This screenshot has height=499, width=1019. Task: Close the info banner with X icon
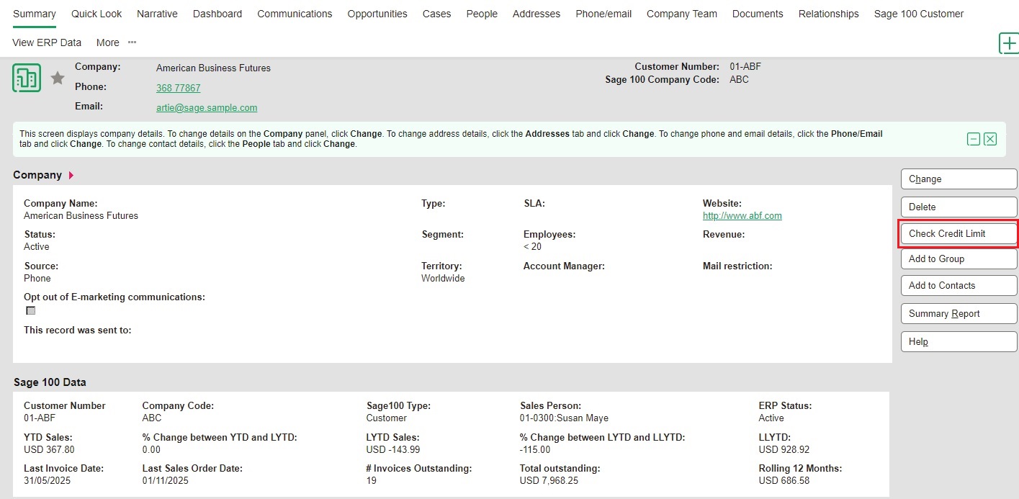click(x=990, y=139)
